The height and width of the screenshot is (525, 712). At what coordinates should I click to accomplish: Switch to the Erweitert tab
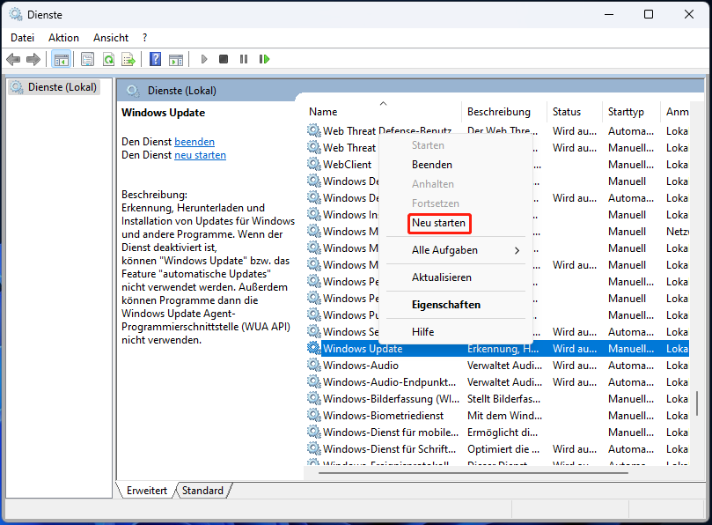pos(147,491)
